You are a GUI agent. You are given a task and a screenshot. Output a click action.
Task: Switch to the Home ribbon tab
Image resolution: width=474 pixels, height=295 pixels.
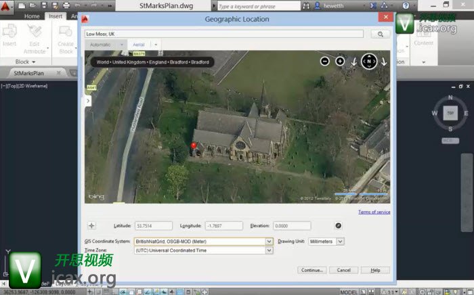pyautogui.click(x=32, y=16)
